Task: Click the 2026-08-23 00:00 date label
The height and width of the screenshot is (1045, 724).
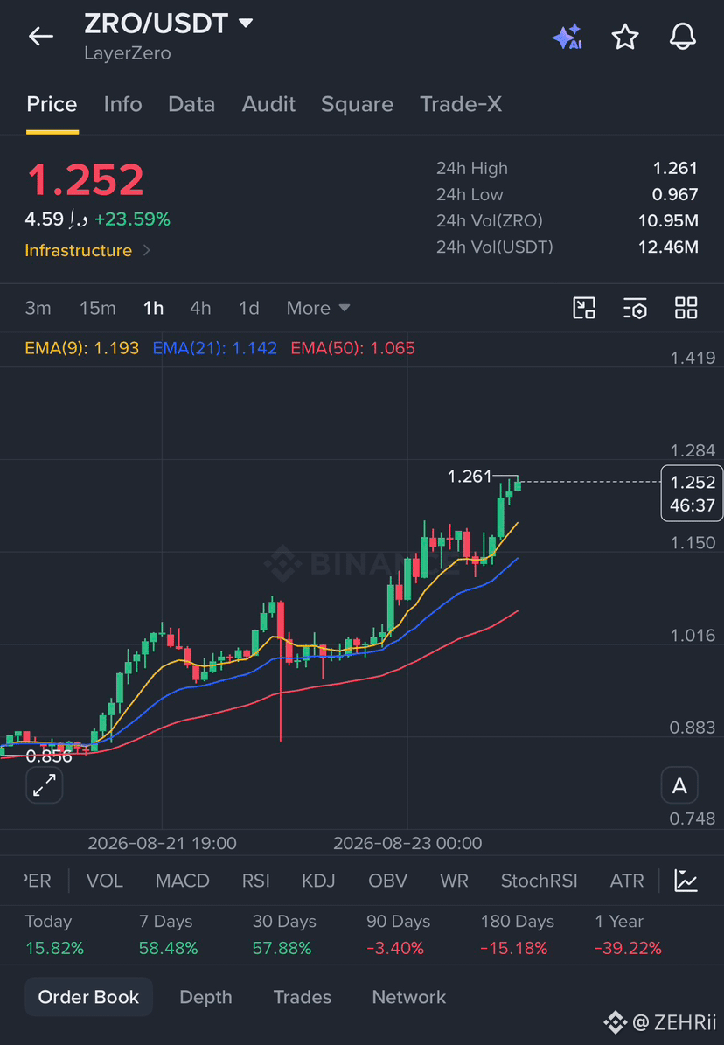Action: point(407,843)
